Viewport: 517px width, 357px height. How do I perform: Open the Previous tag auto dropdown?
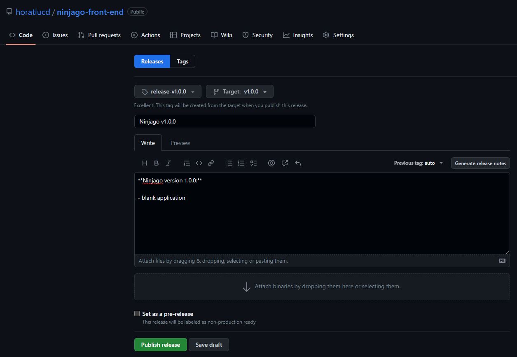pyautogui.click(x=419, y=163)
